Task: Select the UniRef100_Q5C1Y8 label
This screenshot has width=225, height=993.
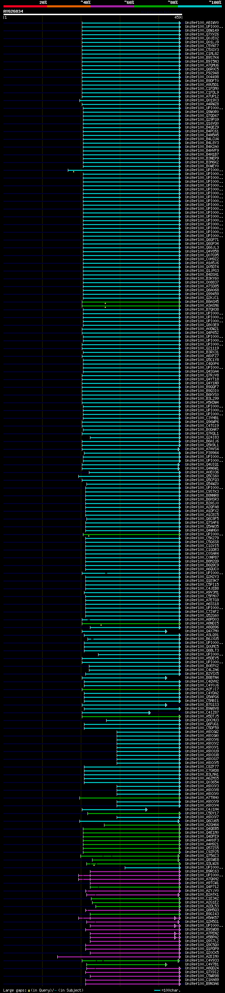Action: point(202,360)
